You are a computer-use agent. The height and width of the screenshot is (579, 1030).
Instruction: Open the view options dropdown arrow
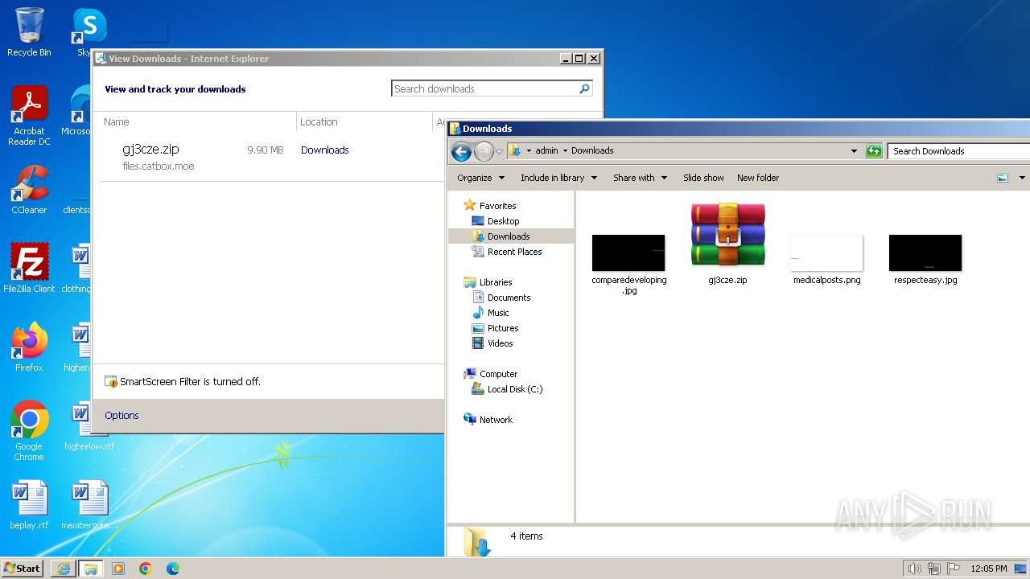pos(1022,178)
